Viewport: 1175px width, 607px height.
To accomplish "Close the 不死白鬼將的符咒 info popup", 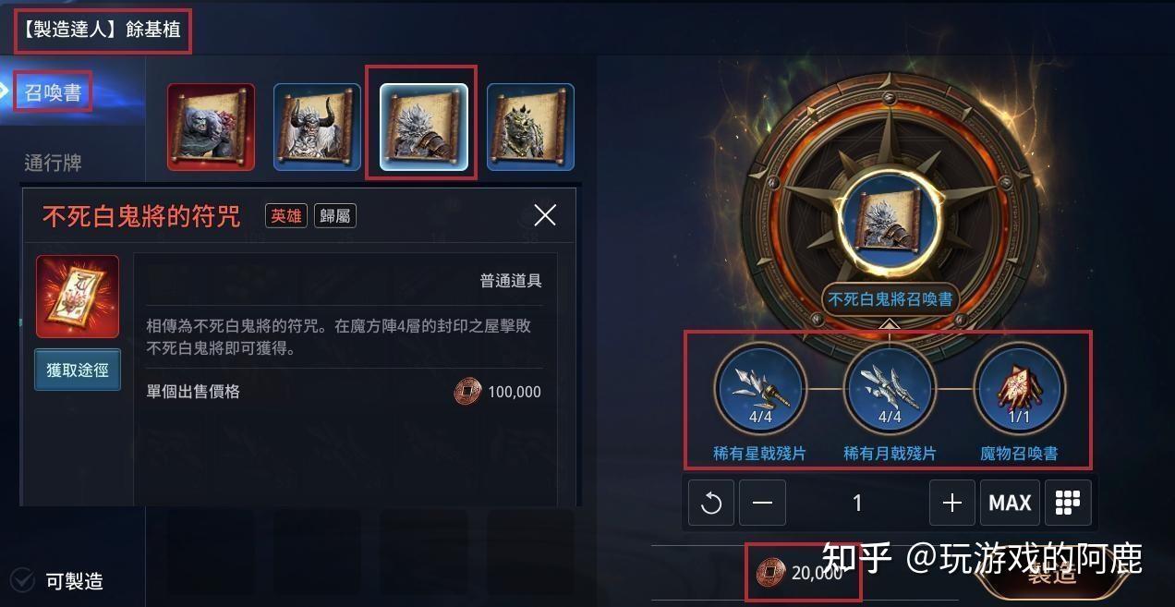I will click(545, 215).
